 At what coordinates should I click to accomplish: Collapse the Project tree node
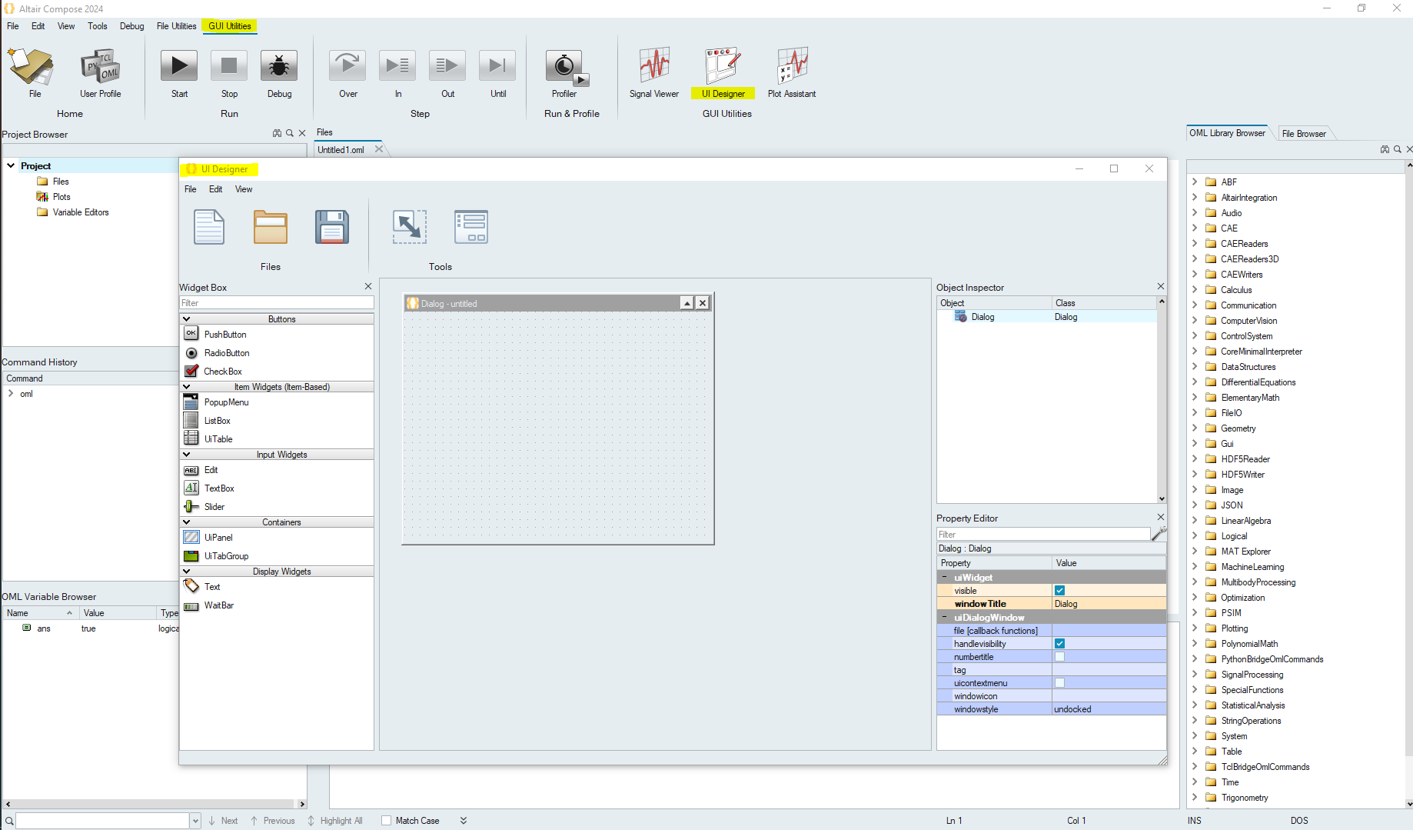click(x=11, y=165)
